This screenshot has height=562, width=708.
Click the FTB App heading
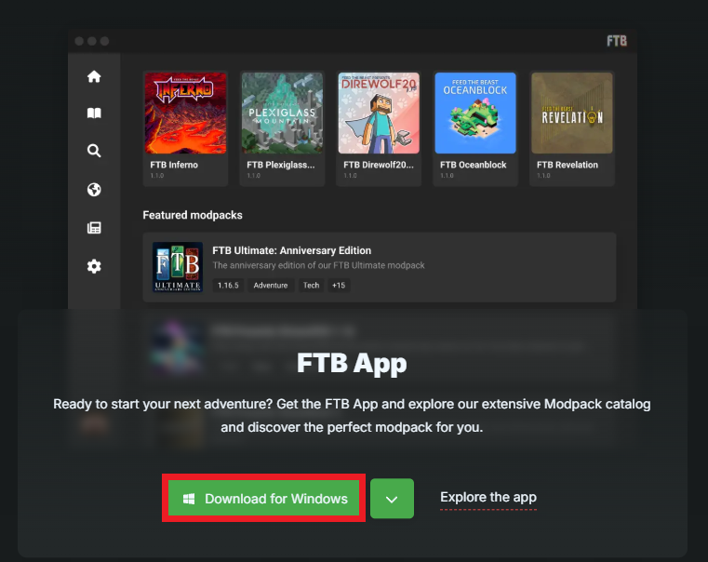[352, 363]
